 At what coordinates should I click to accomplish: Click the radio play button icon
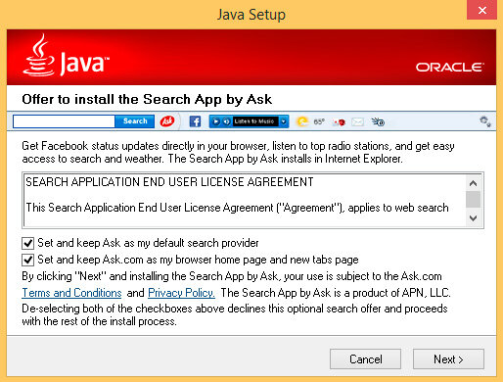(215, 121)
